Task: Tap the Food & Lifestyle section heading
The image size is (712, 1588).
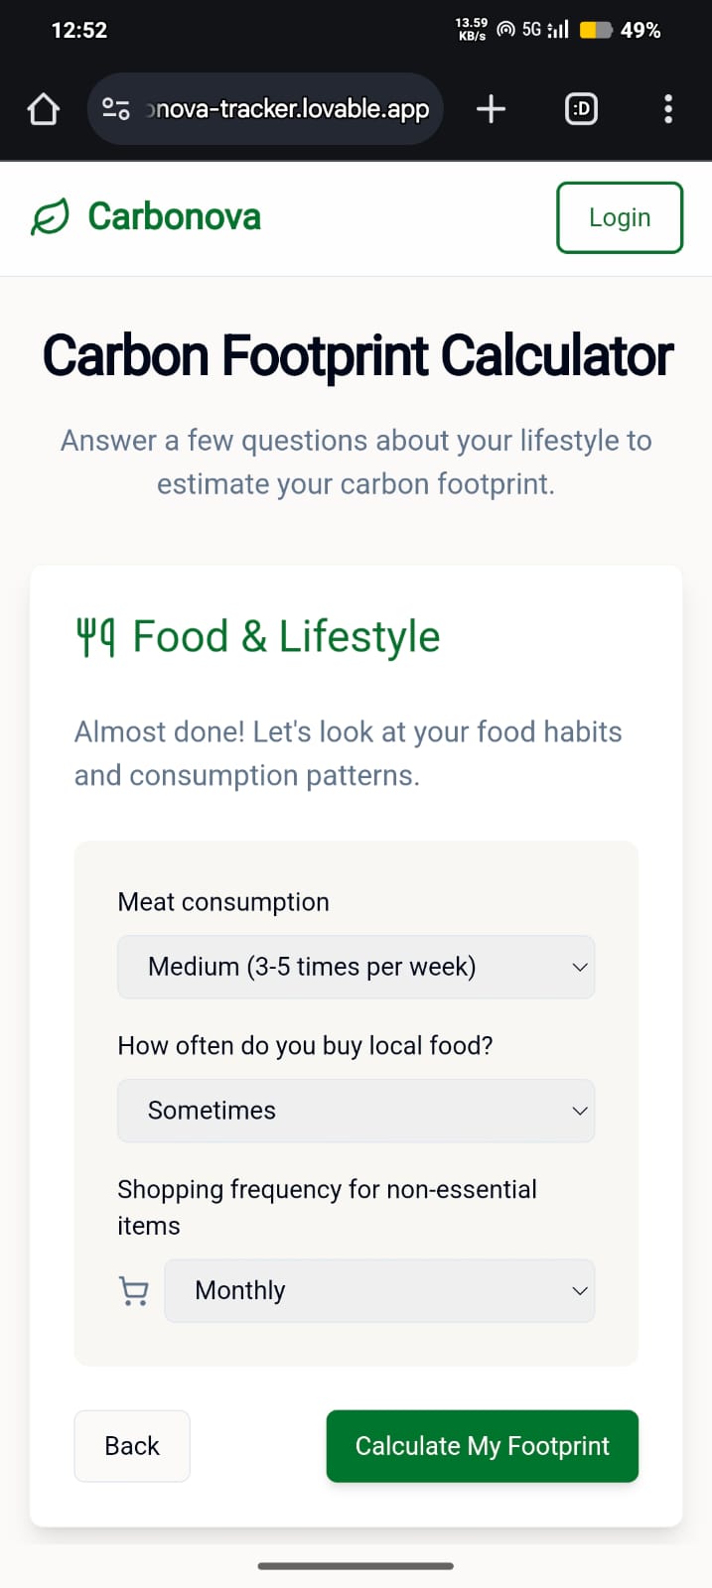Action: [286, 637]
